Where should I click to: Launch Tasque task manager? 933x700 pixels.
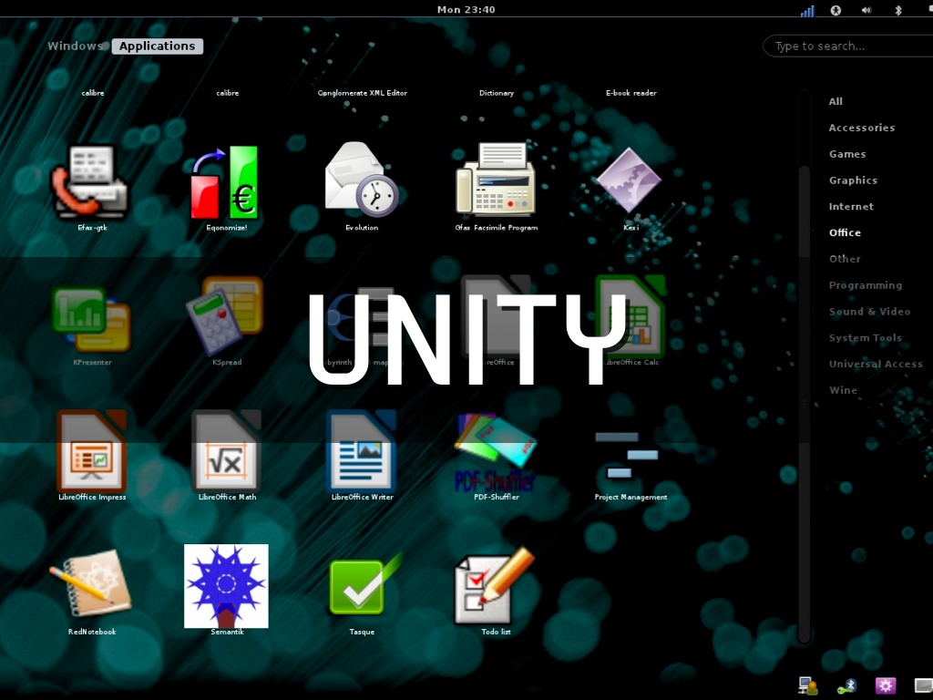point(362,585)
